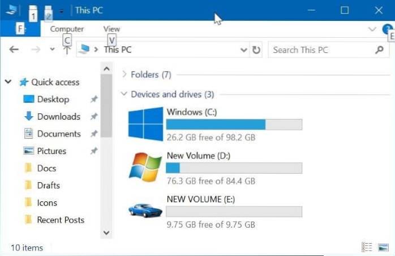Open Help via question mark icon
Screen dimensions: 395x256
pos(387,29)
